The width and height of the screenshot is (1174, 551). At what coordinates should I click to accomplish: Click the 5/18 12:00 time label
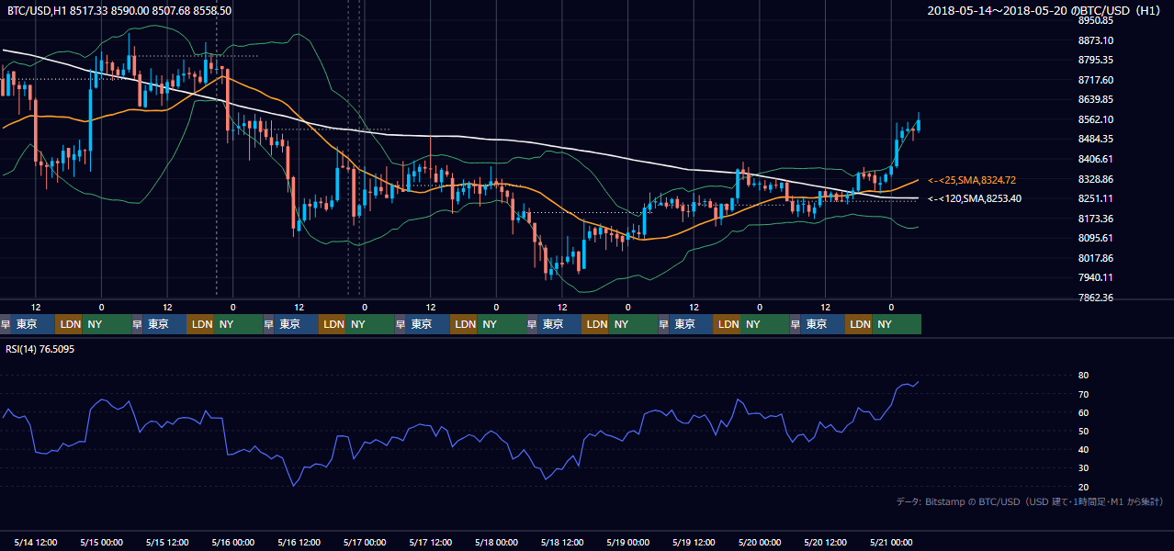[562, 542]
